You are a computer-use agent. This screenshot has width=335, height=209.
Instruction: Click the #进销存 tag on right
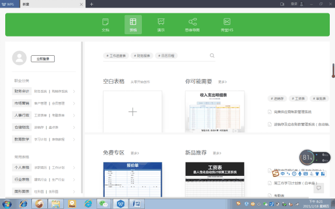coord(277,99)
